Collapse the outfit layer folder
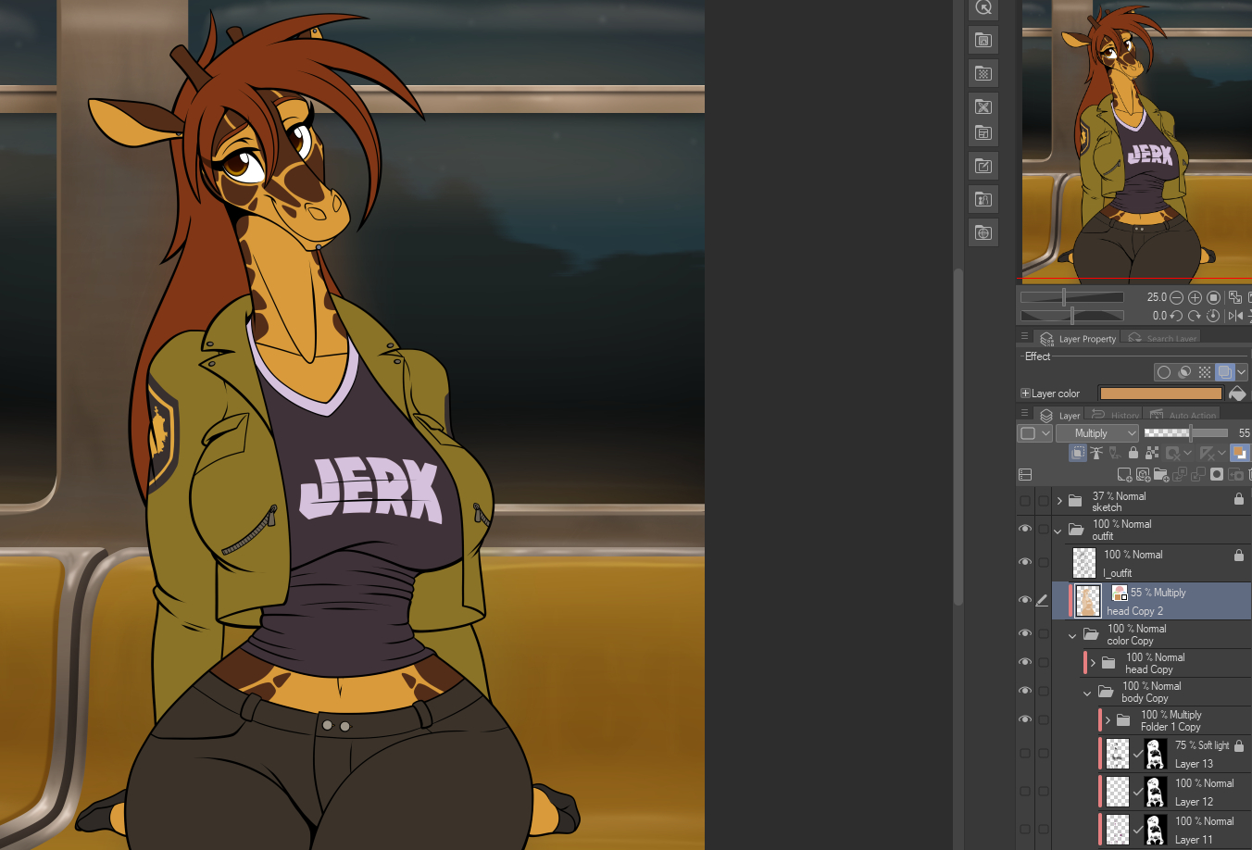Image resolution: width=1252 pixels, height=850 pixels. (1058, 531)
